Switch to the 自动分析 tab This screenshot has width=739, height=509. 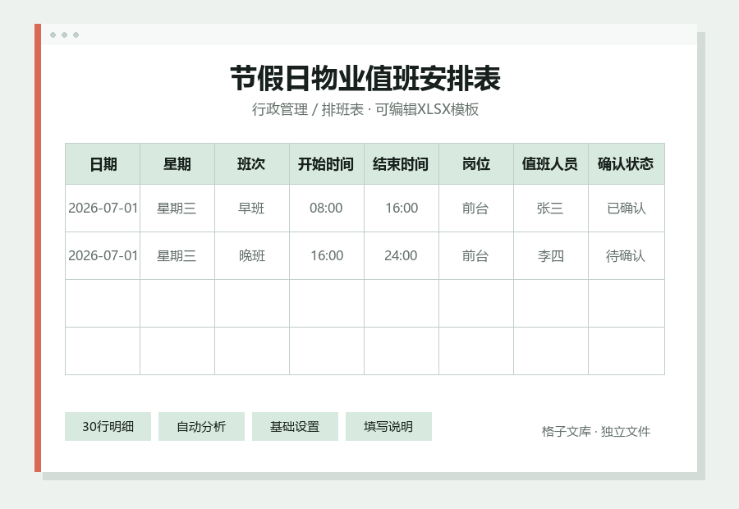201,427
